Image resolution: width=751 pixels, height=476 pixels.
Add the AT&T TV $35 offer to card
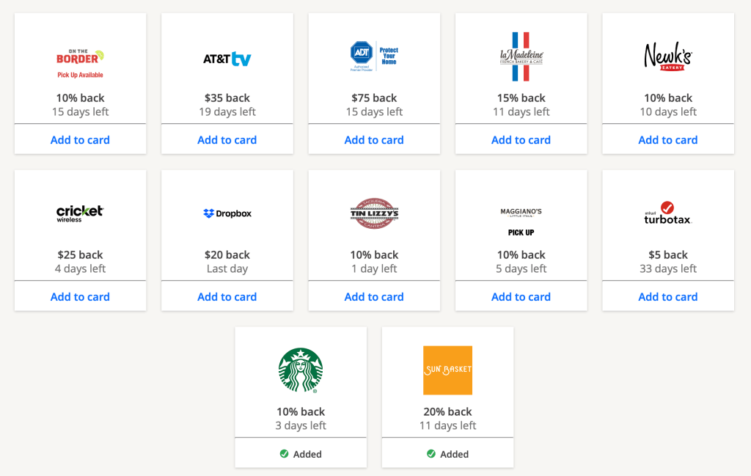coord(227,140)
